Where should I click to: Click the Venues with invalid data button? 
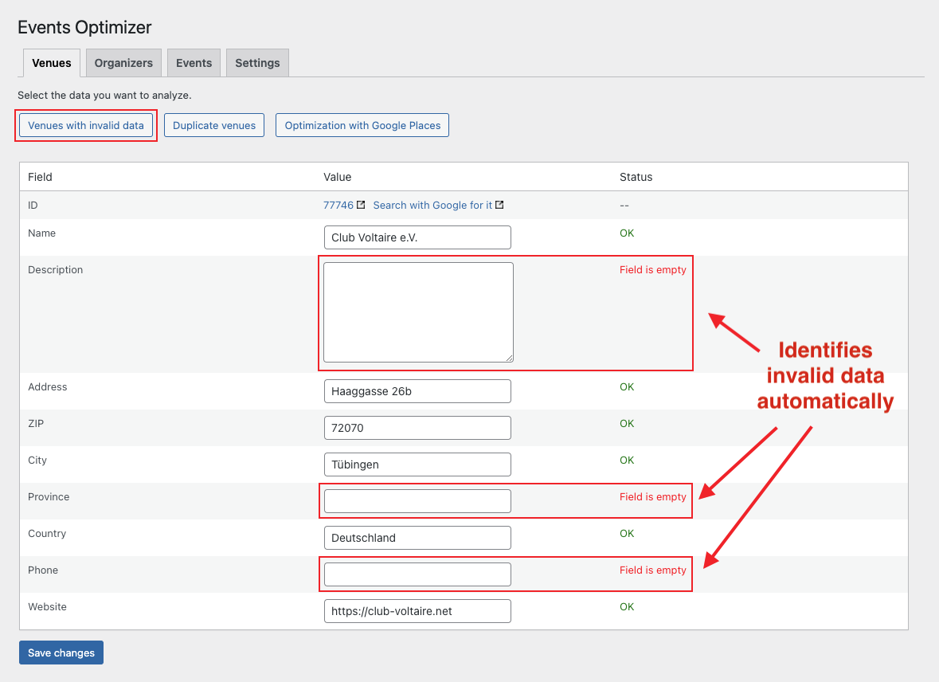[x=85, y=125]
